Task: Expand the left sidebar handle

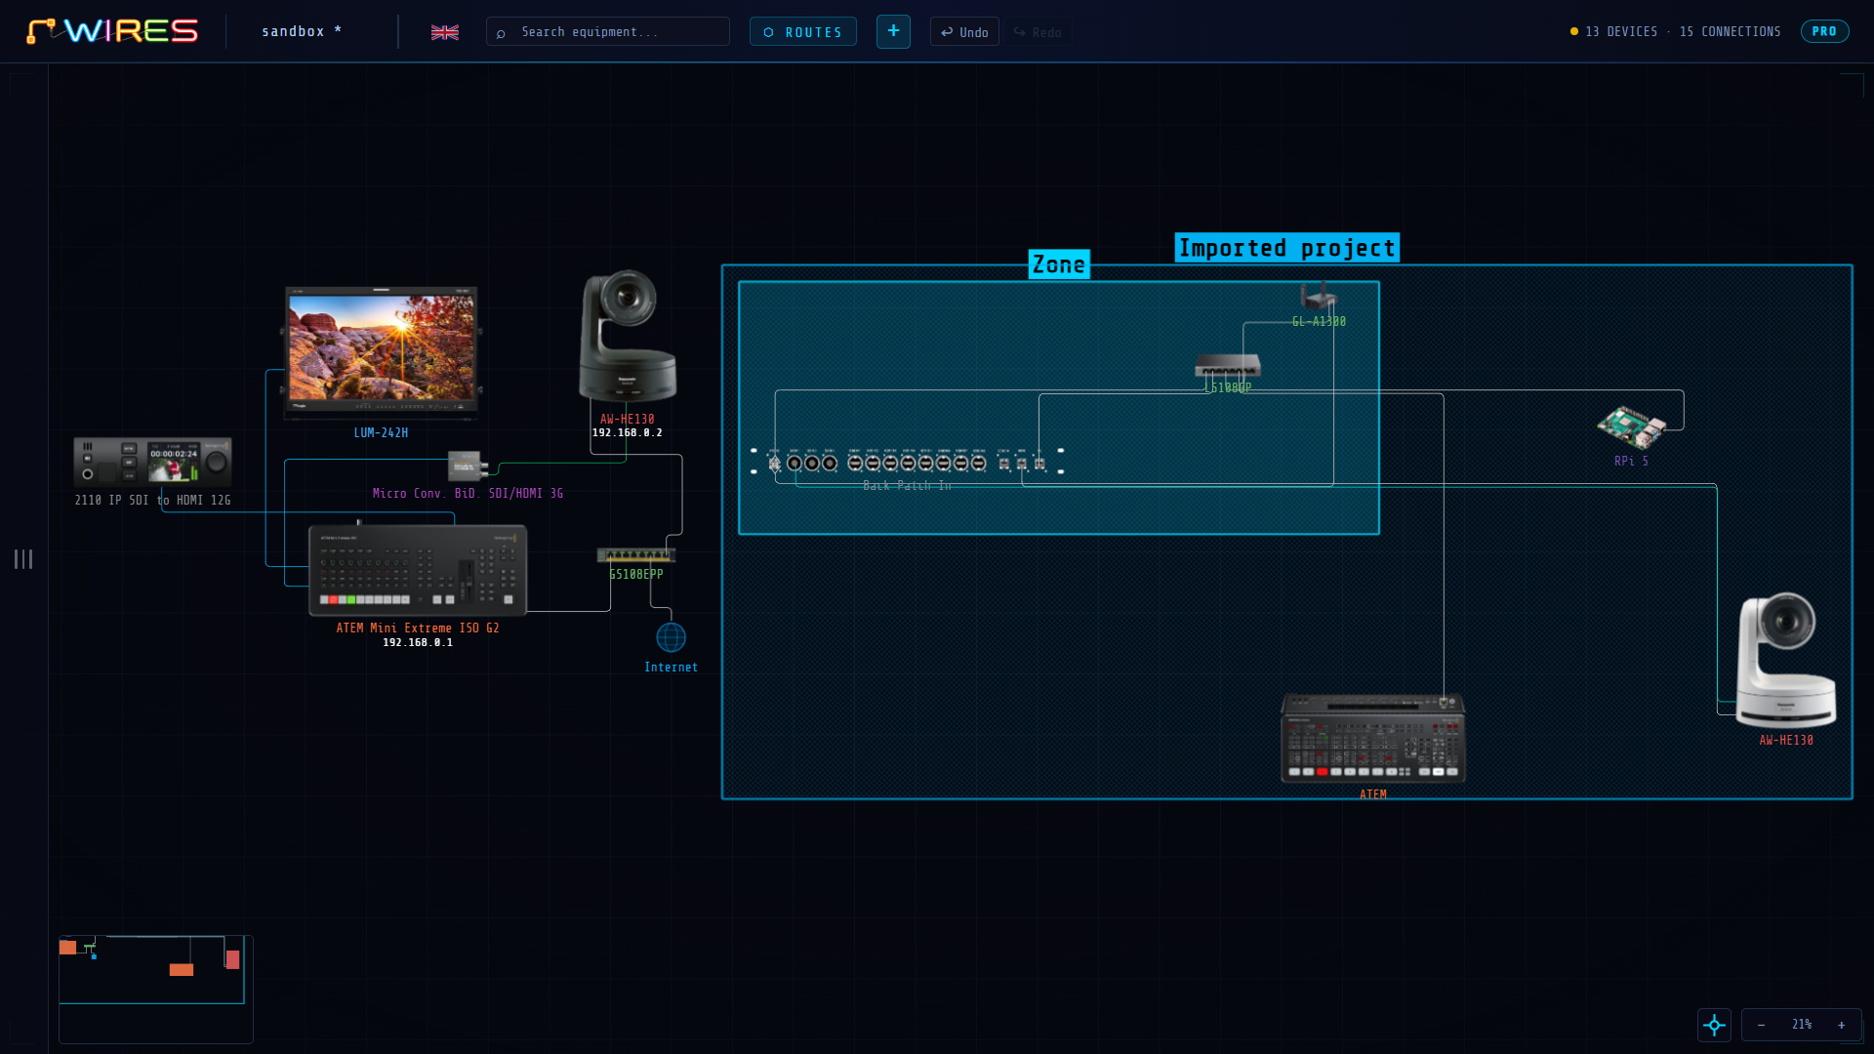Action: 23,559
